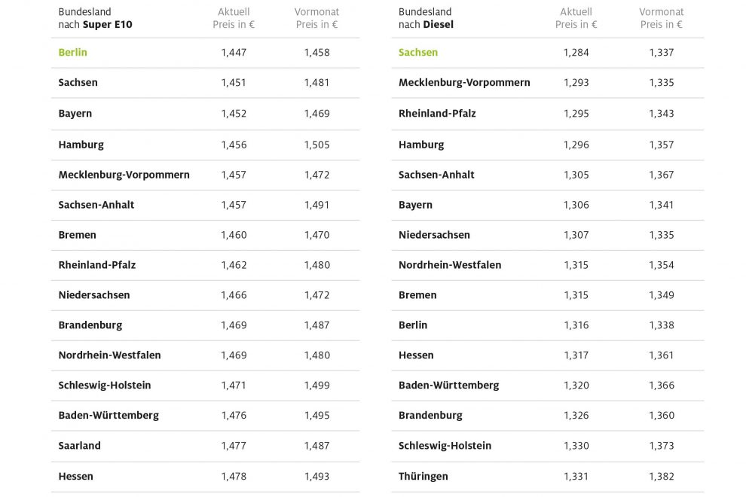
Task: Select Niedersachsen in the Diesel table
Action: point(434,235)
